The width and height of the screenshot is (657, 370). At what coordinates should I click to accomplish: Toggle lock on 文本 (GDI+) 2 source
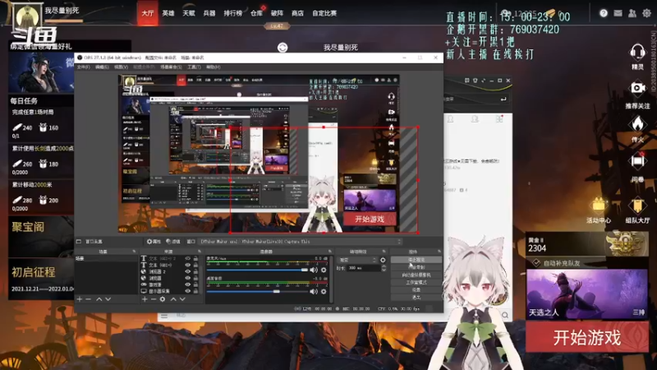195,259
